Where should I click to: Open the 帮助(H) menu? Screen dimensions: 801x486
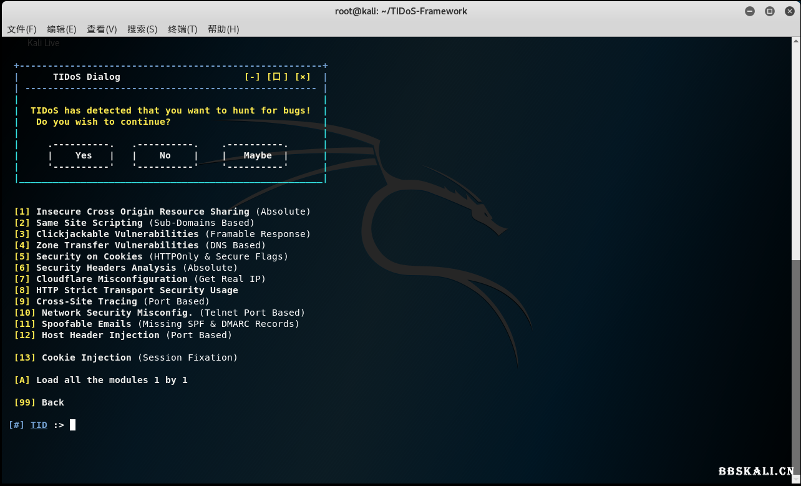tap(223, 29)
